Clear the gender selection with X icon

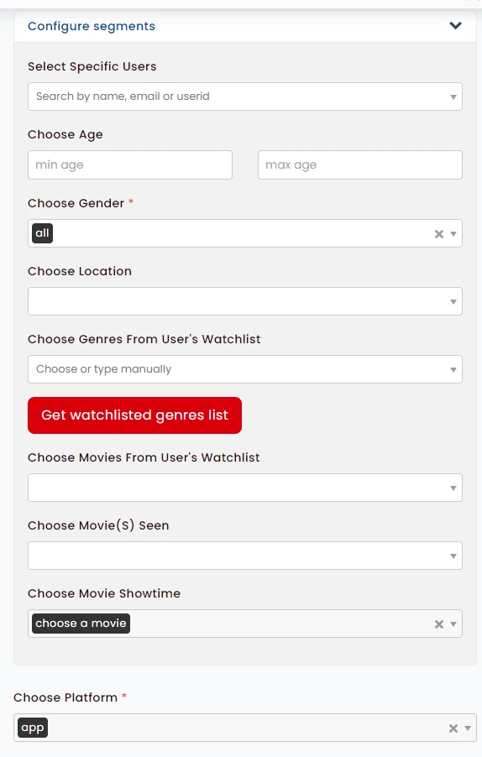[x=439, y=234]
